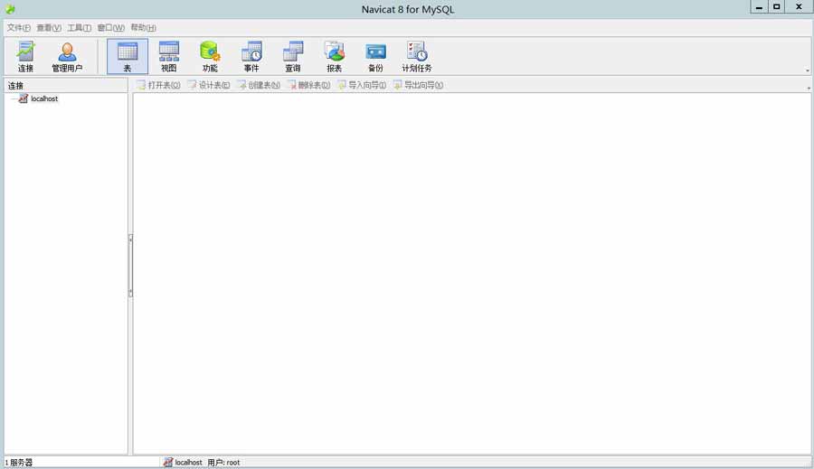Close the Navicat window
The width and height of the screenshot is (814, 469).
799,6
